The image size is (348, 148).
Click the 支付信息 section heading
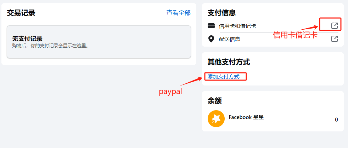point(221,13)
